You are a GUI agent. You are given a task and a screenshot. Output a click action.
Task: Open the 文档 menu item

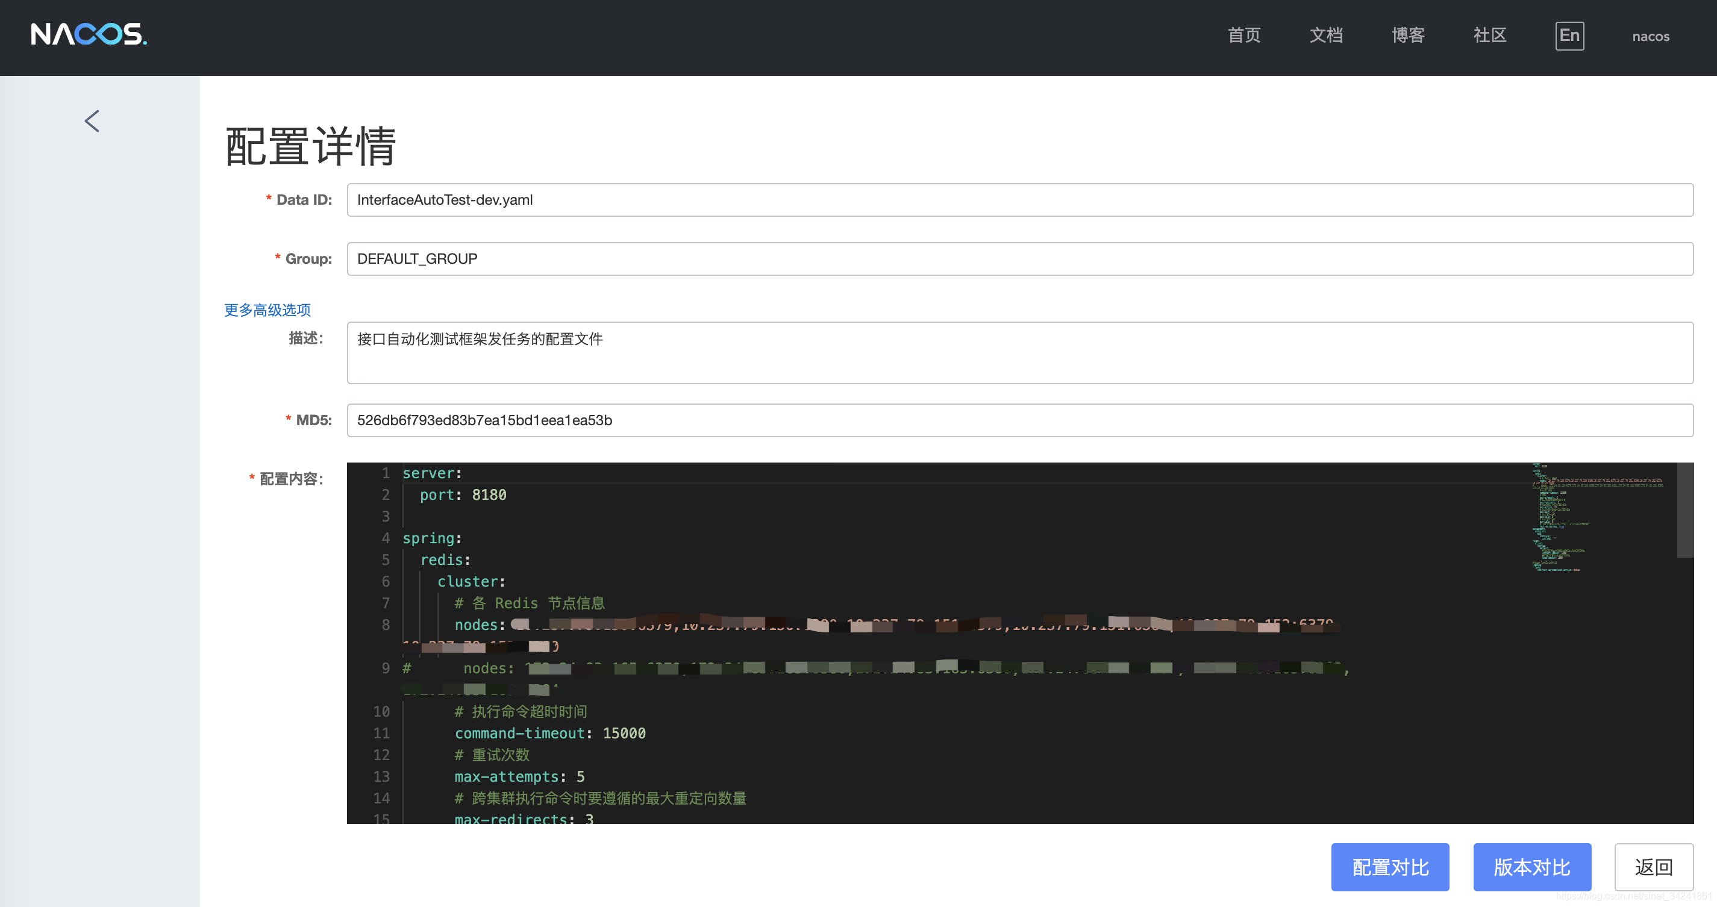click(x=1326, y=36)
